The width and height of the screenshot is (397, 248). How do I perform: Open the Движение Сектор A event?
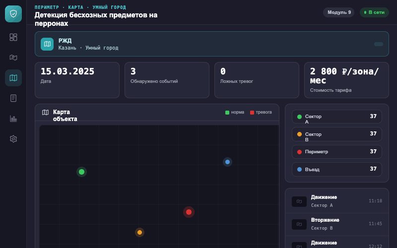tap(337, 201)
